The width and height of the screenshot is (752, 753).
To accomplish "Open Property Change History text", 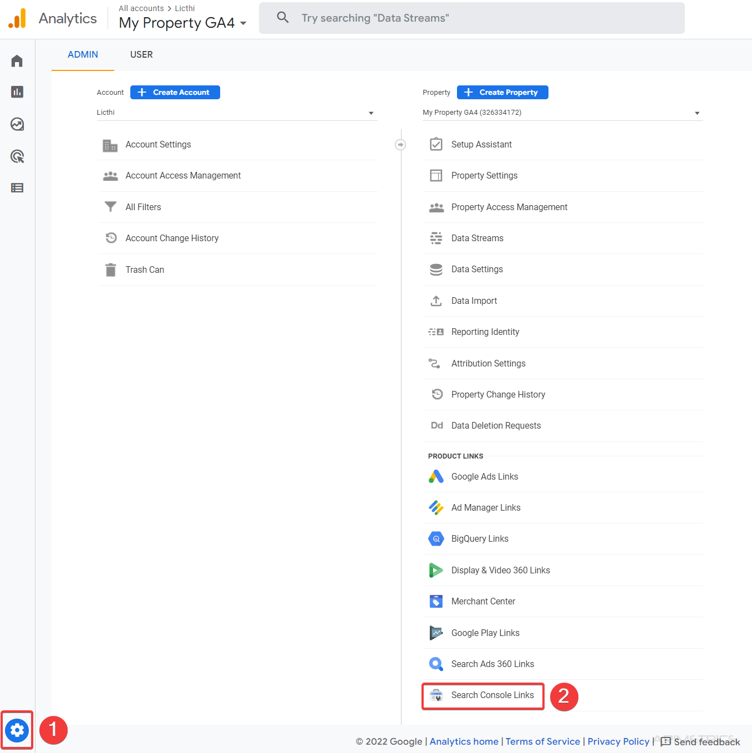I will (x=498, y=395).
